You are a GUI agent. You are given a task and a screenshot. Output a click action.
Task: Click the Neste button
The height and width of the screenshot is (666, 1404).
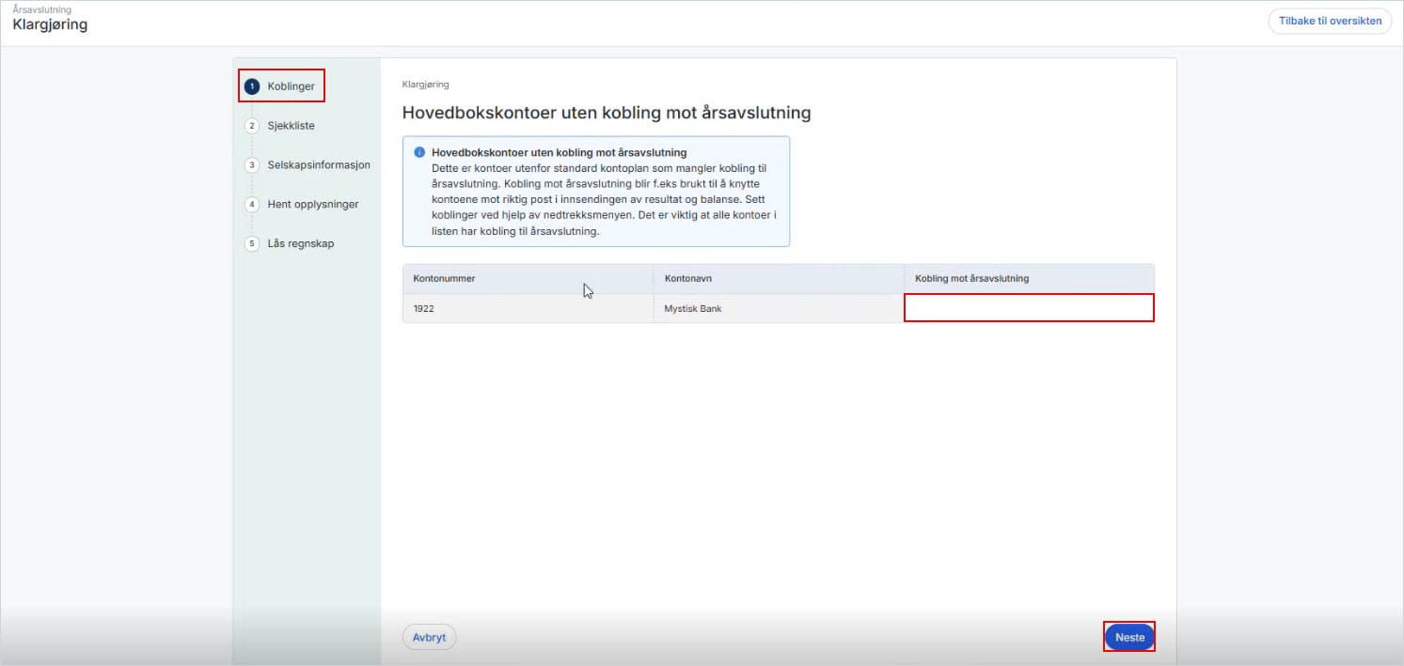pos(1128,637)
